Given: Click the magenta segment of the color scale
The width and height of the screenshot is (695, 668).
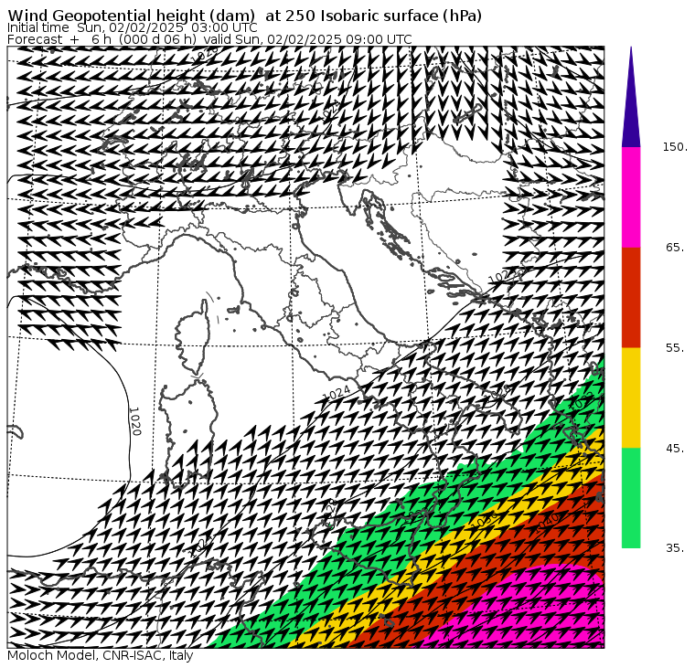Looking at the screenshot, I should tap(631, 197).
